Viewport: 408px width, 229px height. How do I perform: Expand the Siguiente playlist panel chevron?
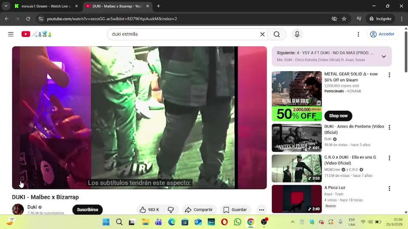pos(384,56)
